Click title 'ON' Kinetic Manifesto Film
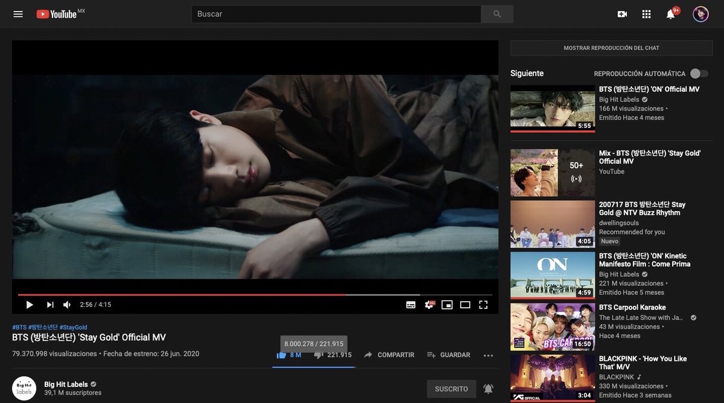Screen dimensions: 724x403 click(645, 260)
